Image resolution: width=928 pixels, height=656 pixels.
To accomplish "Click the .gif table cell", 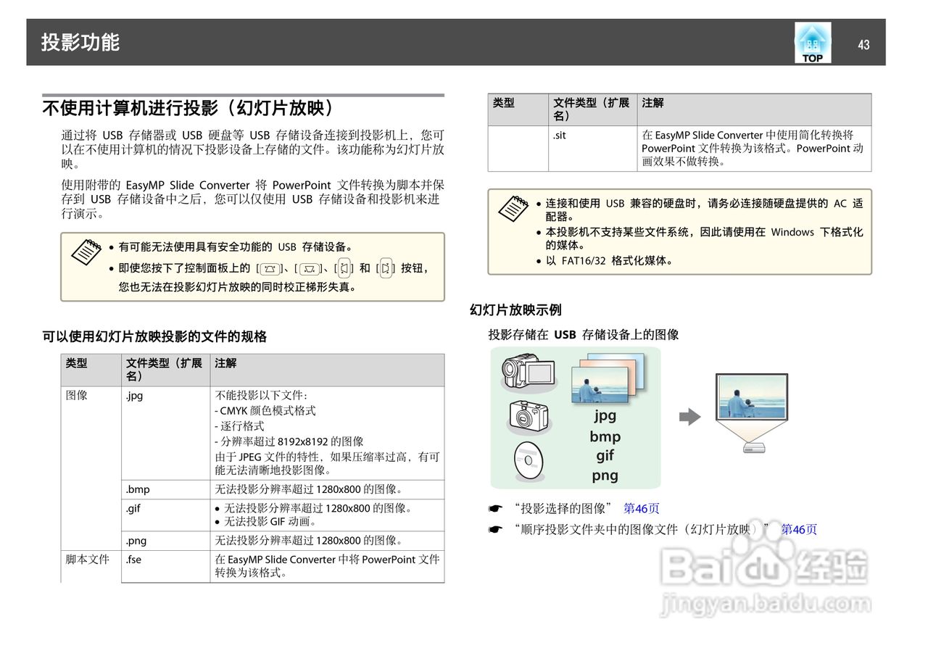I will (x=165, y=515).
